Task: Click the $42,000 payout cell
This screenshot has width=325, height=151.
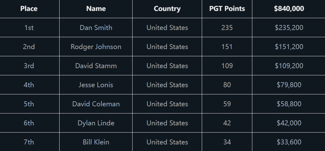Action: (x=289, y=123)
